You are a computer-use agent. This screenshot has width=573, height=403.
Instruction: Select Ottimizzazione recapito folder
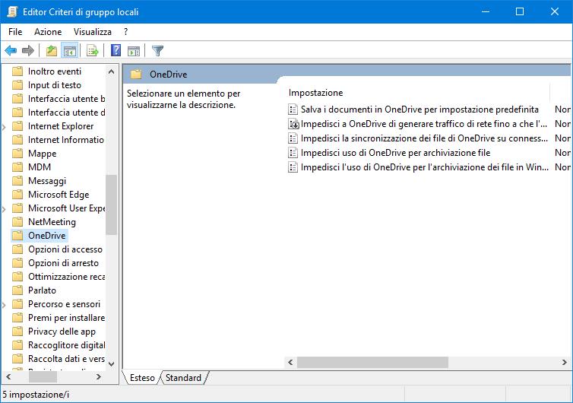point(67,277)
